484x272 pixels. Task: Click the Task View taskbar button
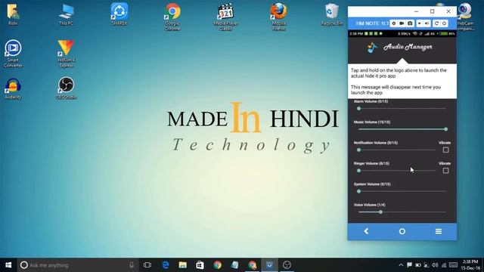tap(147, 265)
